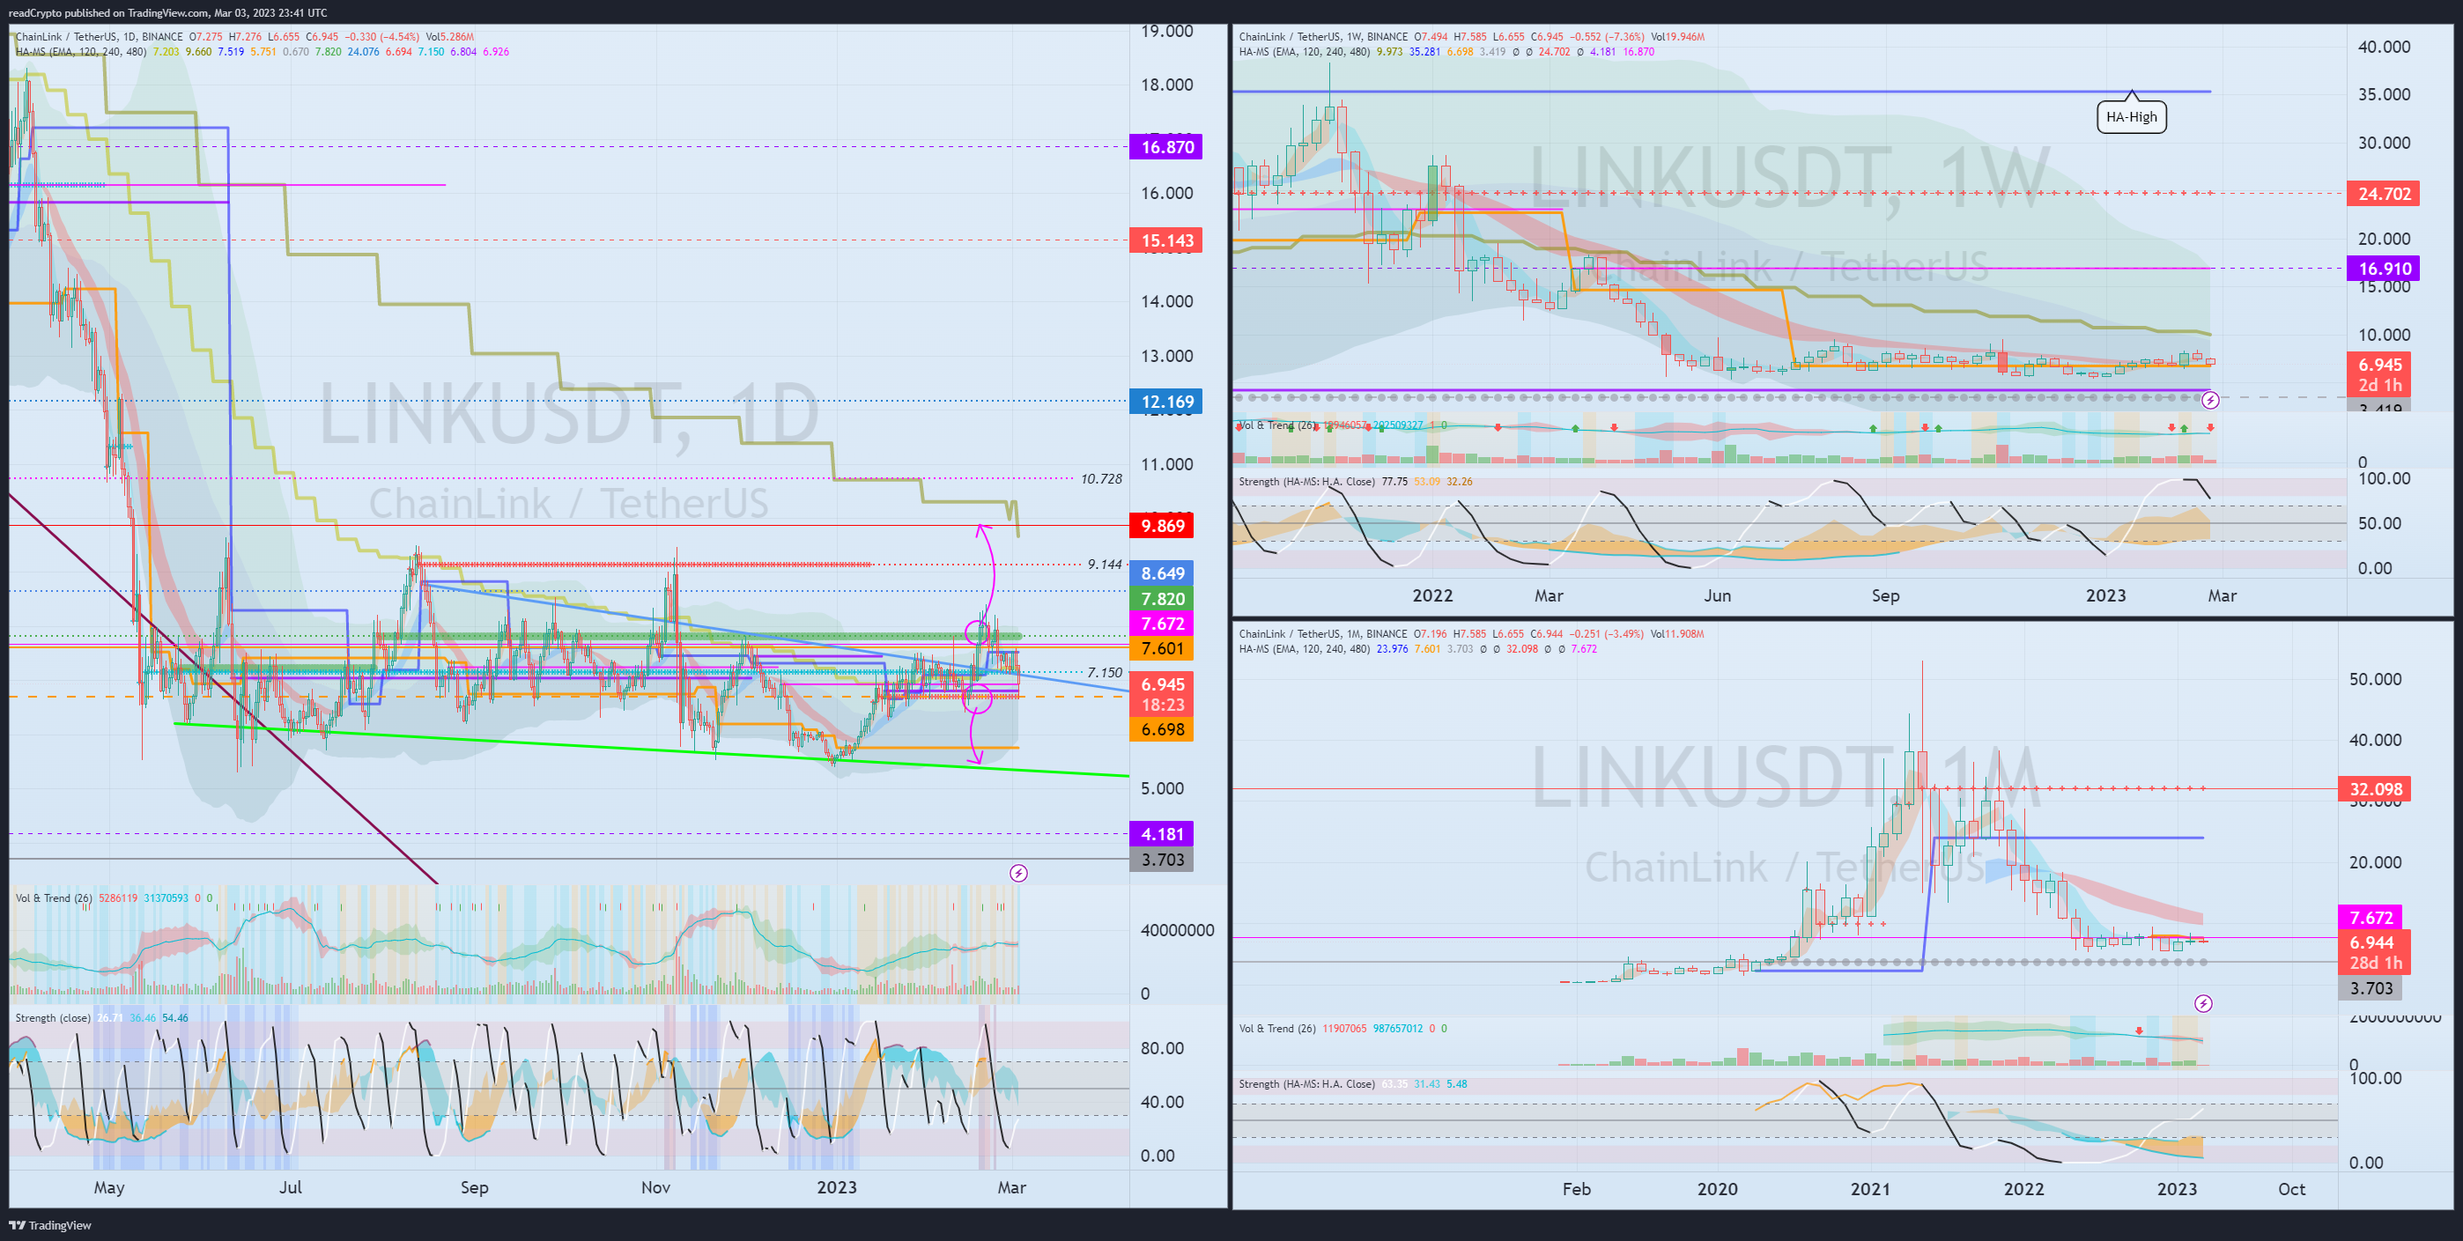
Task: Click the 16.870 purple price label
Action: [1166, 147]
